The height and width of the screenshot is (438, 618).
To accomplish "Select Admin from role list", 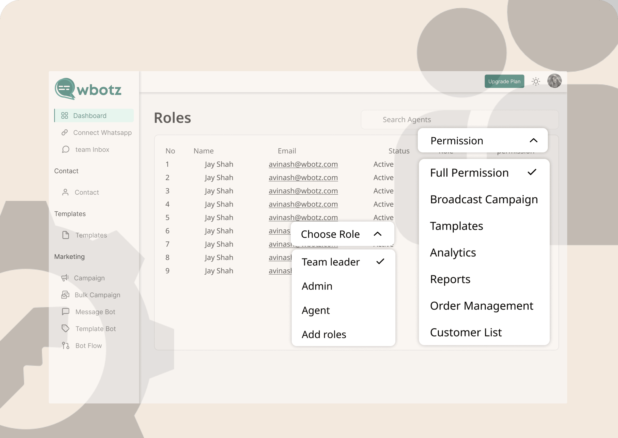I will coord(317,286).
